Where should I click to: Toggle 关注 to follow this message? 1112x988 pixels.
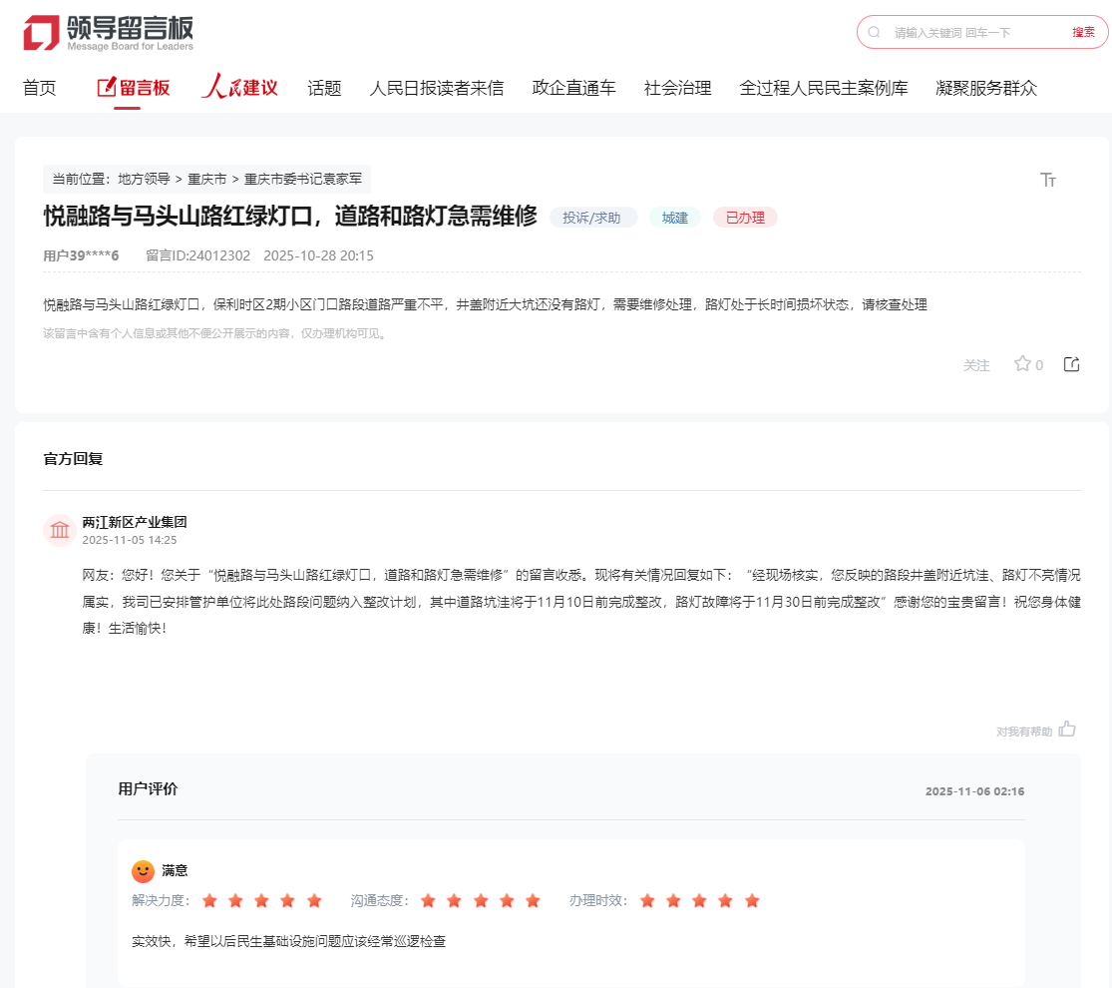976,365
